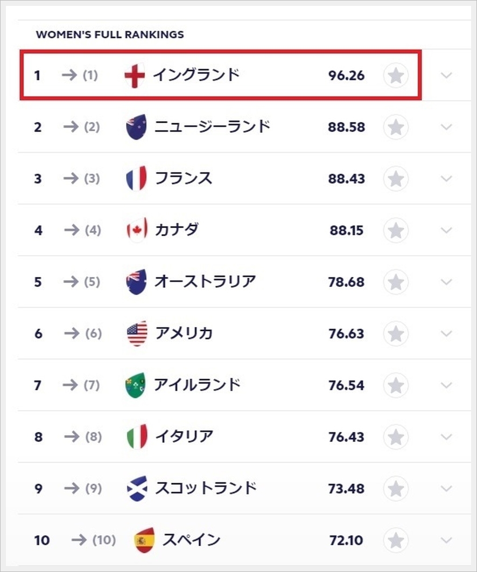Toggle the favorite star for アメリカ

pos(396,334)
